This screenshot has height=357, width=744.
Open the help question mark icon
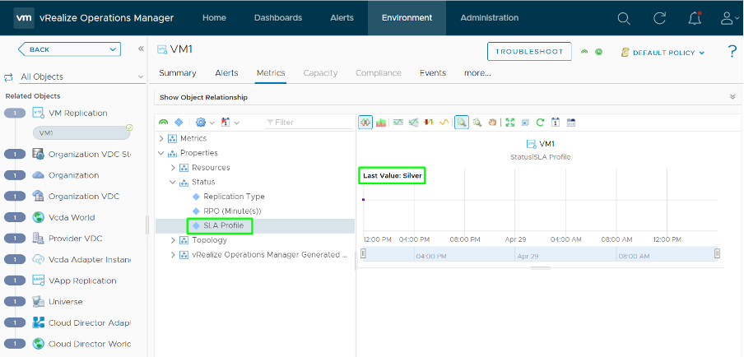click(x=732, y=52)
